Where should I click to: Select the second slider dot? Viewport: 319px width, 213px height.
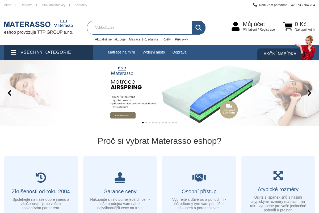[146, 122]
